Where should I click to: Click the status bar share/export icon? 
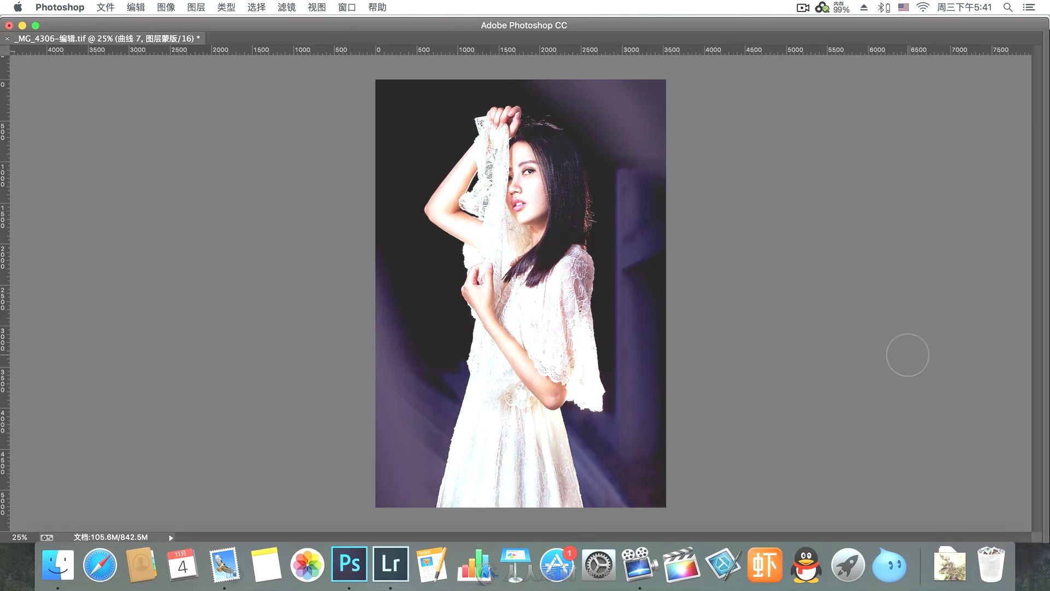pyautogui.click(x=47, y=537)
